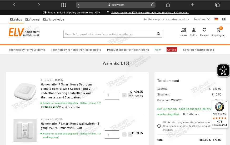This screenshot has width=230, height=145.
Task: Open wall switch product thumbnail
Action: point(25,131)
